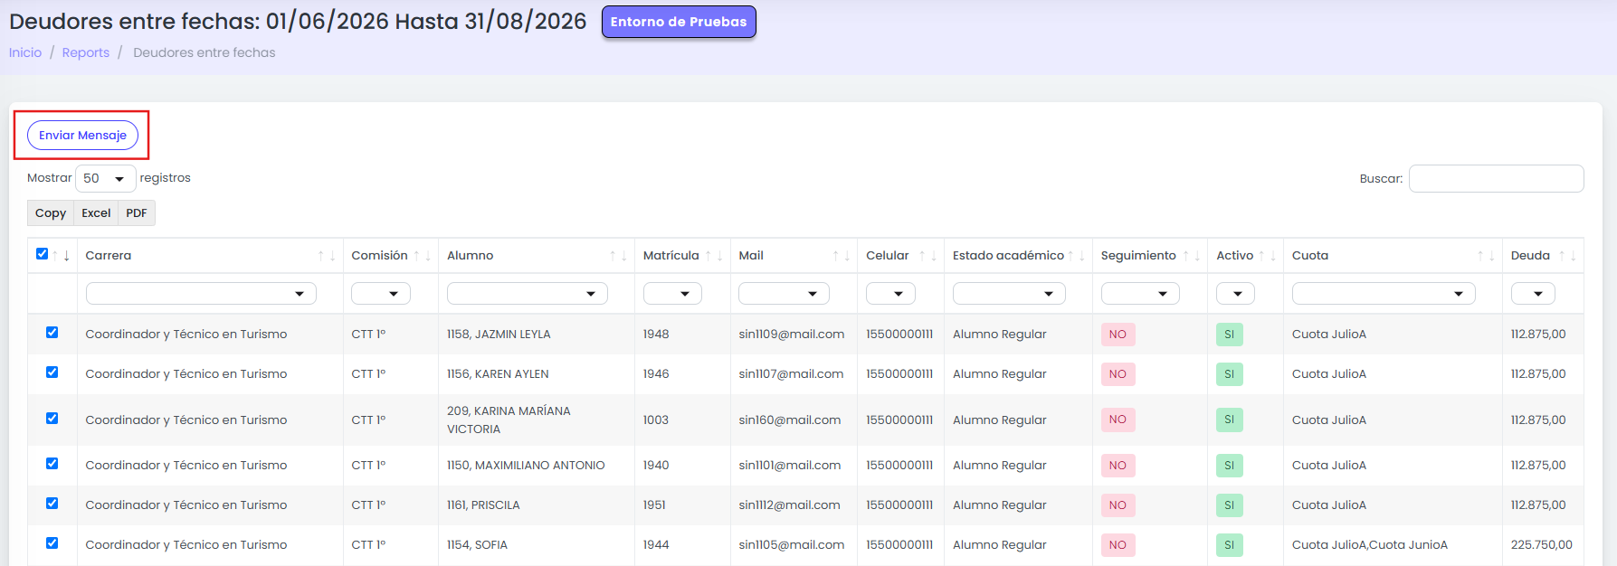The image size is (1617, 566).
Task: Export the table with the Excel button
Action: coord(96,213)
